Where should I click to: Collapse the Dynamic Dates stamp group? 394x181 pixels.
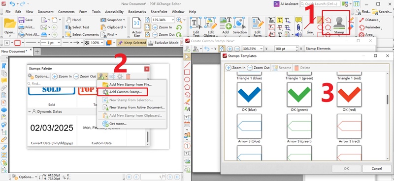pyautogui.click(x=30, y=111)
